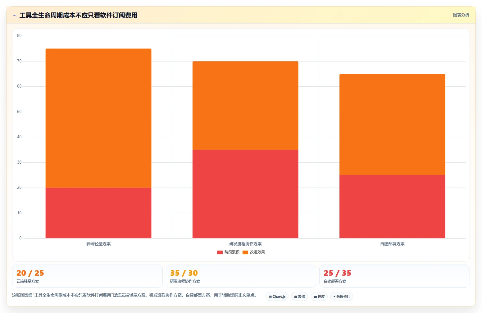
Task: Click the description text below the cards
Action: click(x=134, y=295)
